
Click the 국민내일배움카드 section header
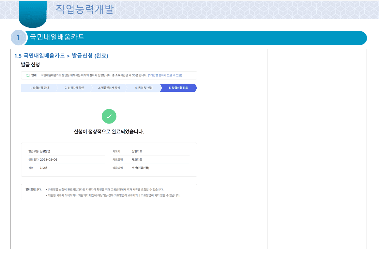[x=57, y=37]
